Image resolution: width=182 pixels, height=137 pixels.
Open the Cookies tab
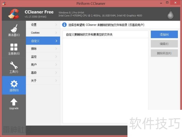[x=43, y=33]
